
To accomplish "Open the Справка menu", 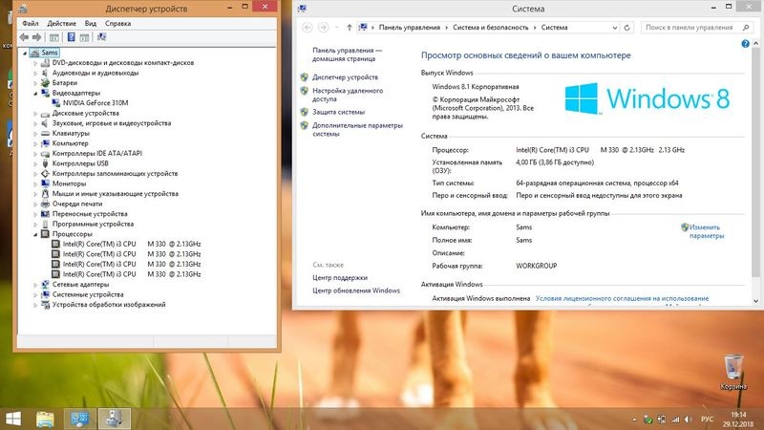I will coord(117,23).
